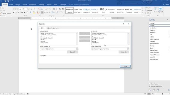Screen dimensions: 170x95
Task: Decrease font size with Shrink Font
Action: coord(31,9)
